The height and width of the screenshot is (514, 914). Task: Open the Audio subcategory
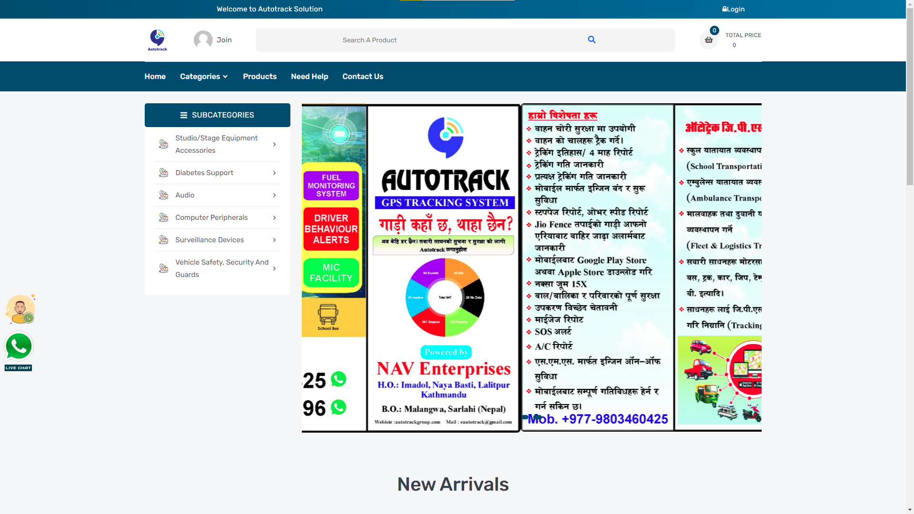[x=185, y=195]
